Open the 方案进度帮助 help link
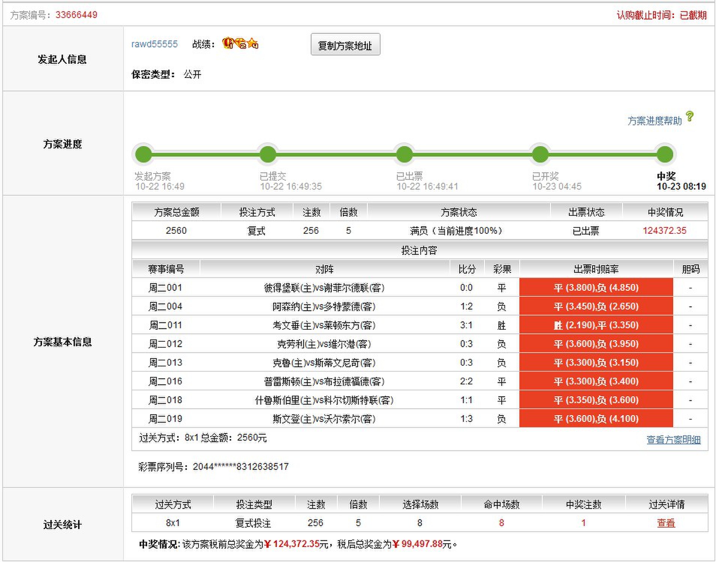 (654, 121)
